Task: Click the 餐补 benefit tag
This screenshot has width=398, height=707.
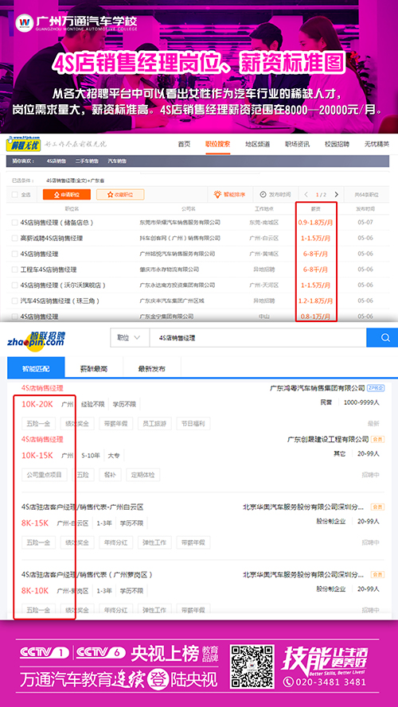Action: (x=110, y=475)
